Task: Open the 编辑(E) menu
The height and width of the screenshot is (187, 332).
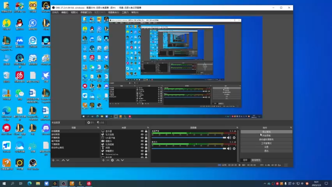Action: point(65,12)
